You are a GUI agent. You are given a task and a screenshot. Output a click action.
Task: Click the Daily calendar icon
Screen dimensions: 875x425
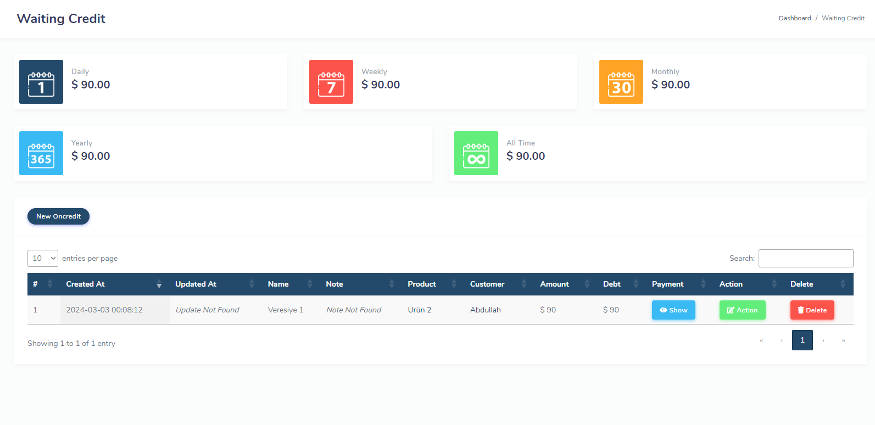pyautogui.click(x=41, y=82)
